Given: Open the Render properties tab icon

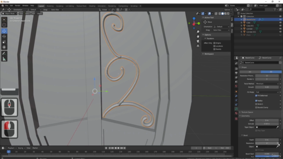Looking at the screenshot, I should point(236,69).
